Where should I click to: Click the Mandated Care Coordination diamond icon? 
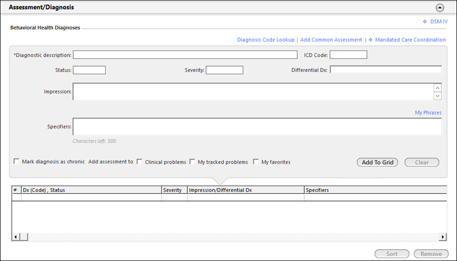(370, 40)
